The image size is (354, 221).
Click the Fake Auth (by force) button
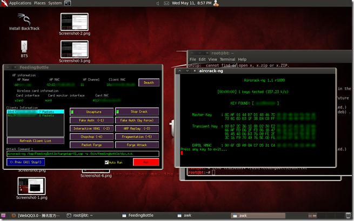click(x=137, y=120)
